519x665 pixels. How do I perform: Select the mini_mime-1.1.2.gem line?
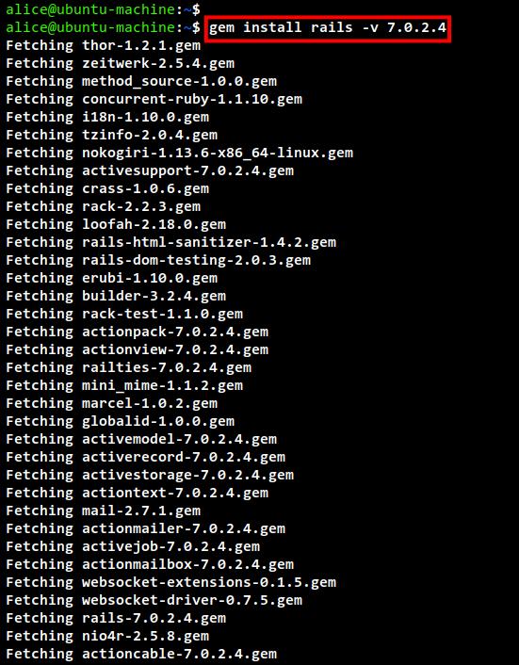[x=124, y=385]
